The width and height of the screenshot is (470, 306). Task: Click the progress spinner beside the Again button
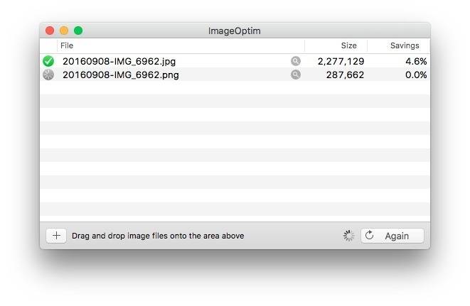click(x=348, y=236)
